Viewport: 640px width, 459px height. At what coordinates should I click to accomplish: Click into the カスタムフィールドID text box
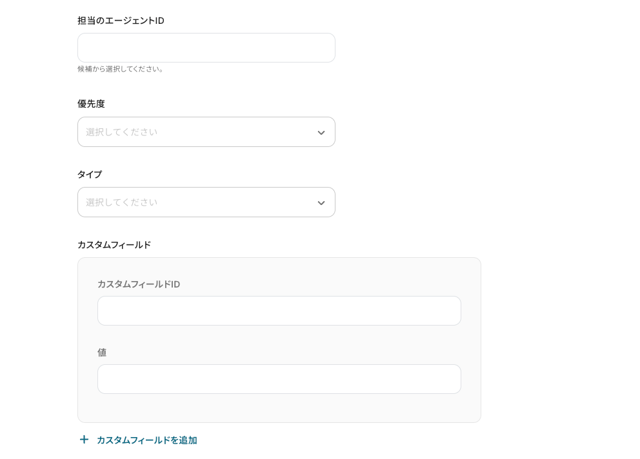click(x=279, y=311)
